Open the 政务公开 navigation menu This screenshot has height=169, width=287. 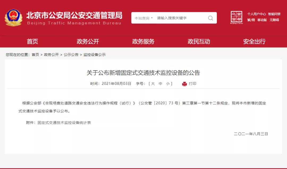(88, 41)
